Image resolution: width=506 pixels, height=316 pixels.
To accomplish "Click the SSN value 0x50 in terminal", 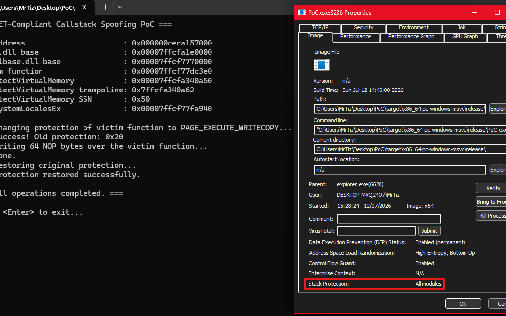I will [141, 99].
